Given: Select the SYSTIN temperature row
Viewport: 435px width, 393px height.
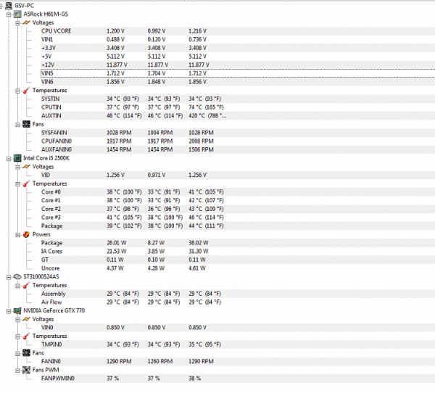Looking at the screenshot, I should pyautogui.click(x=238, y=99).
